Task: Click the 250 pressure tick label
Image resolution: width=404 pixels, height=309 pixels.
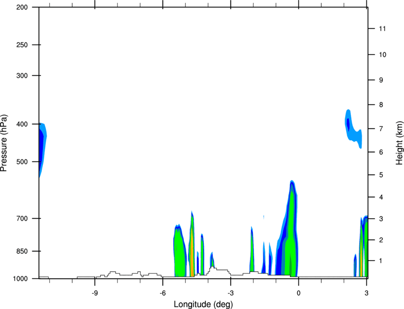Action: (22, 45)
